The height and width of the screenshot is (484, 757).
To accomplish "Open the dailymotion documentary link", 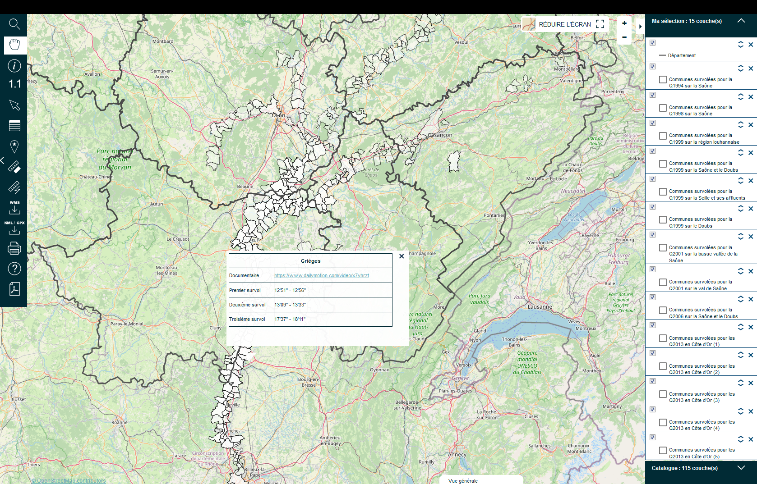I will (322, 275).
